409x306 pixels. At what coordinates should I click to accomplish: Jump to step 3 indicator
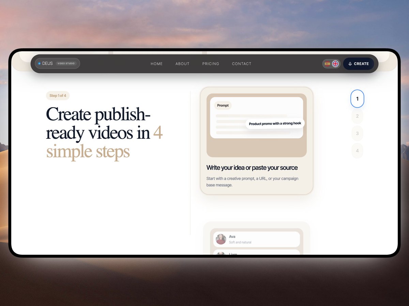357,133
